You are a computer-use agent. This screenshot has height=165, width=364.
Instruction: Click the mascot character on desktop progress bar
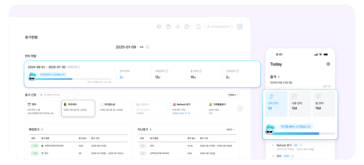pyautogui.click(x=32, y=77)
